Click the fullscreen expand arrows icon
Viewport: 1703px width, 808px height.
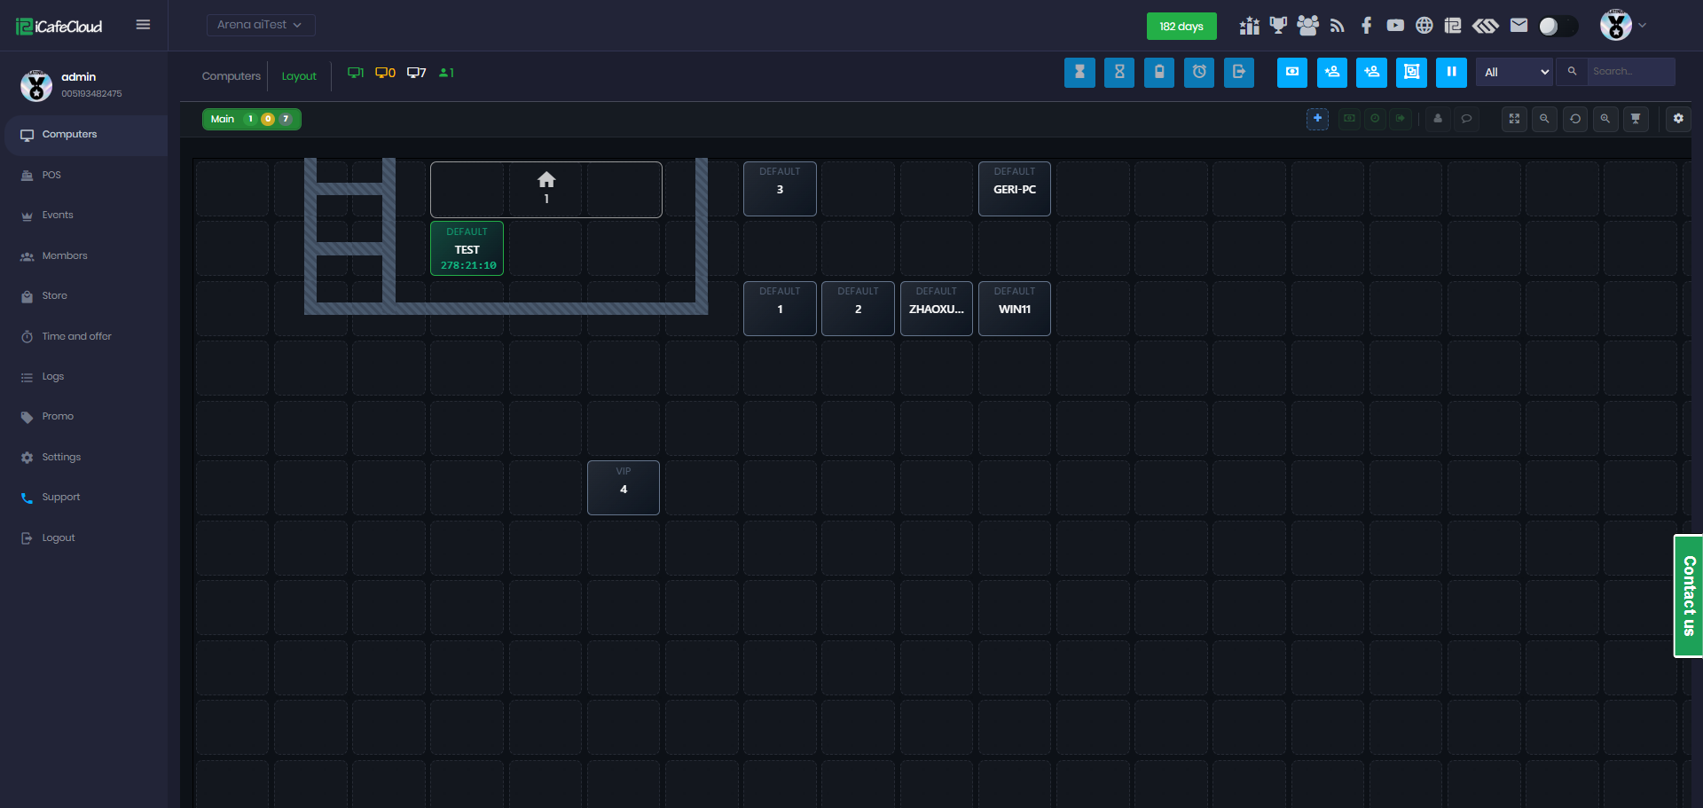pos(1514,119)
